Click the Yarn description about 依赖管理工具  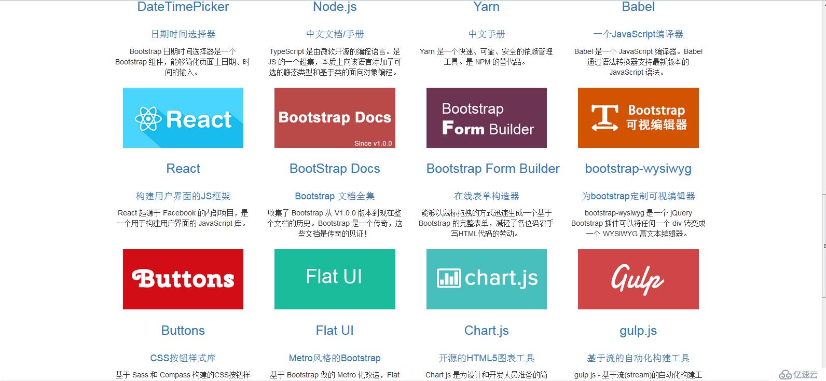(487, 57)
